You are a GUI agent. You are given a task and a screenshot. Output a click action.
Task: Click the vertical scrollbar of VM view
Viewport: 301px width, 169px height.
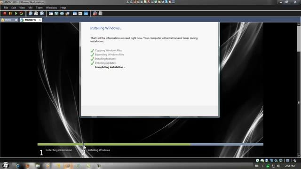pyautogui.click(x=299, y=90)
